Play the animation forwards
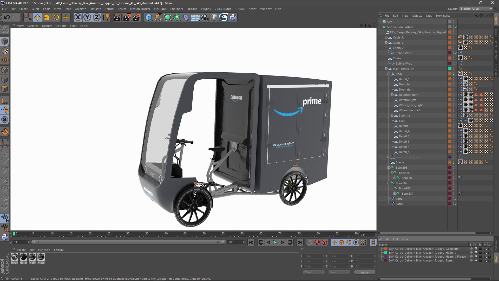499x281 pixels. 275,242
